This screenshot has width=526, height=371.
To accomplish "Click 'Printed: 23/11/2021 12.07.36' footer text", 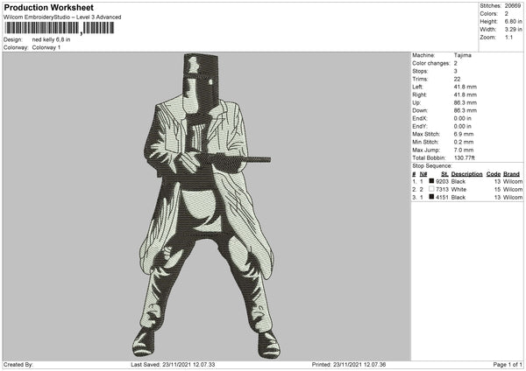I will 349,365.
